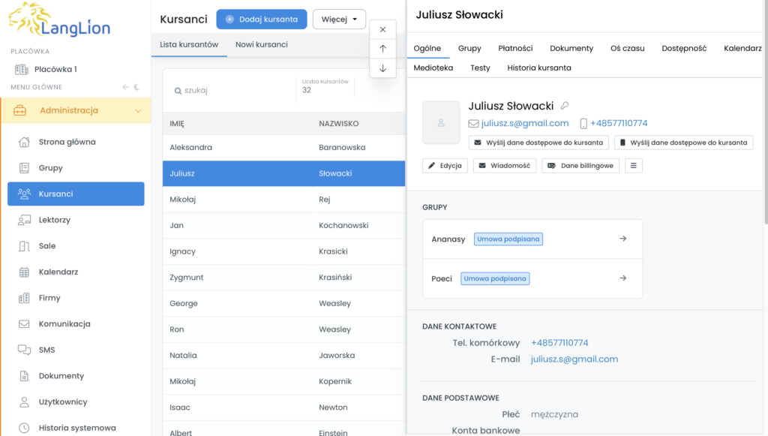Click Dodaj kursanta button
The height and width of the screenshot is (436, 768).
[262, 19]
